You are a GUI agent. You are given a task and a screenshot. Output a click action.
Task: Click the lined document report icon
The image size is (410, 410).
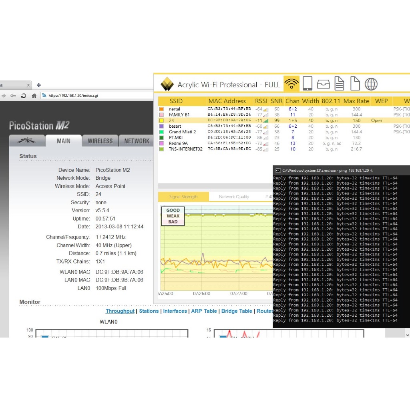click(x=339, y=84)
